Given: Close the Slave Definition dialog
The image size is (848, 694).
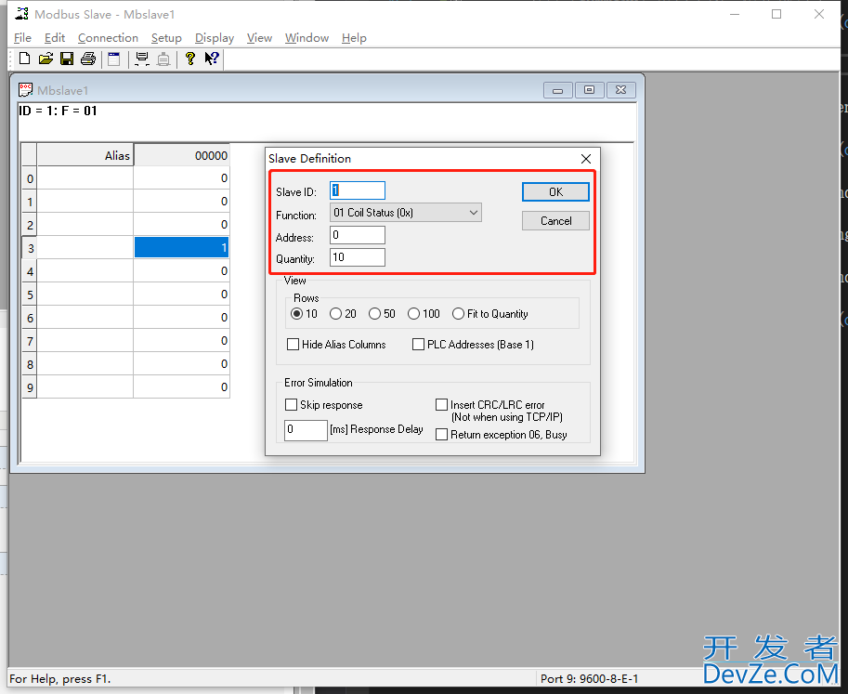Looking at the screenshot, I should coord(586,159).
